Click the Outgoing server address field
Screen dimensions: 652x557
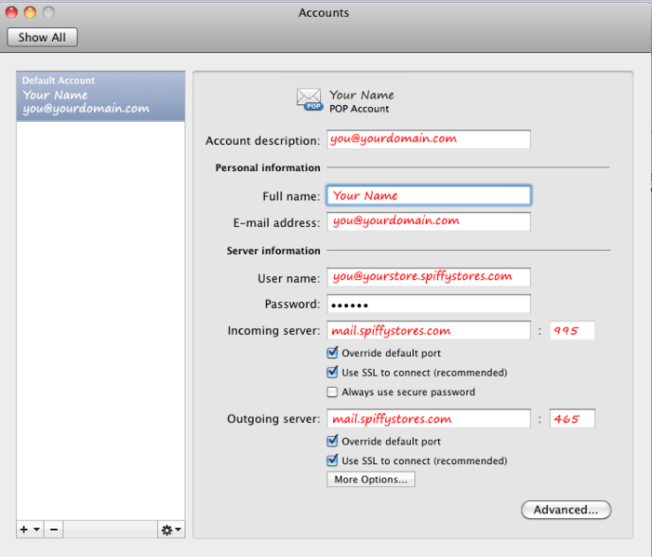tap(428, 418)
